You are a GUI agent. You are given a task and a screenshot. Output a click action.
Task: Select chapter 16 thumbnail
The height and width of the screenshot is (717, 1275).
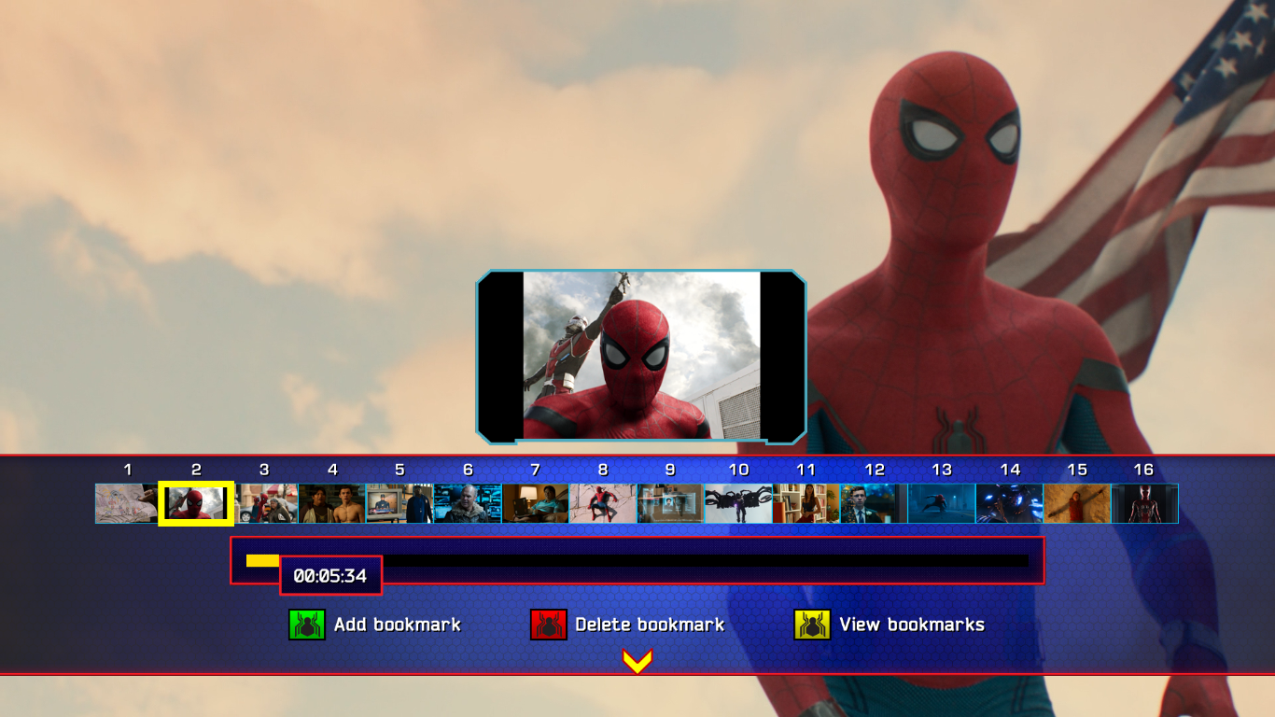1144,503
